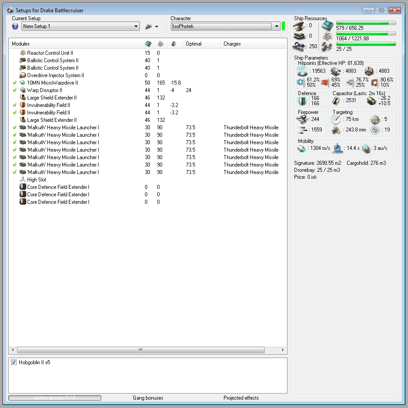Click the EM resistance icon
Image resolution: width=408 pixels, height=408 pixels.
[301, 82]
